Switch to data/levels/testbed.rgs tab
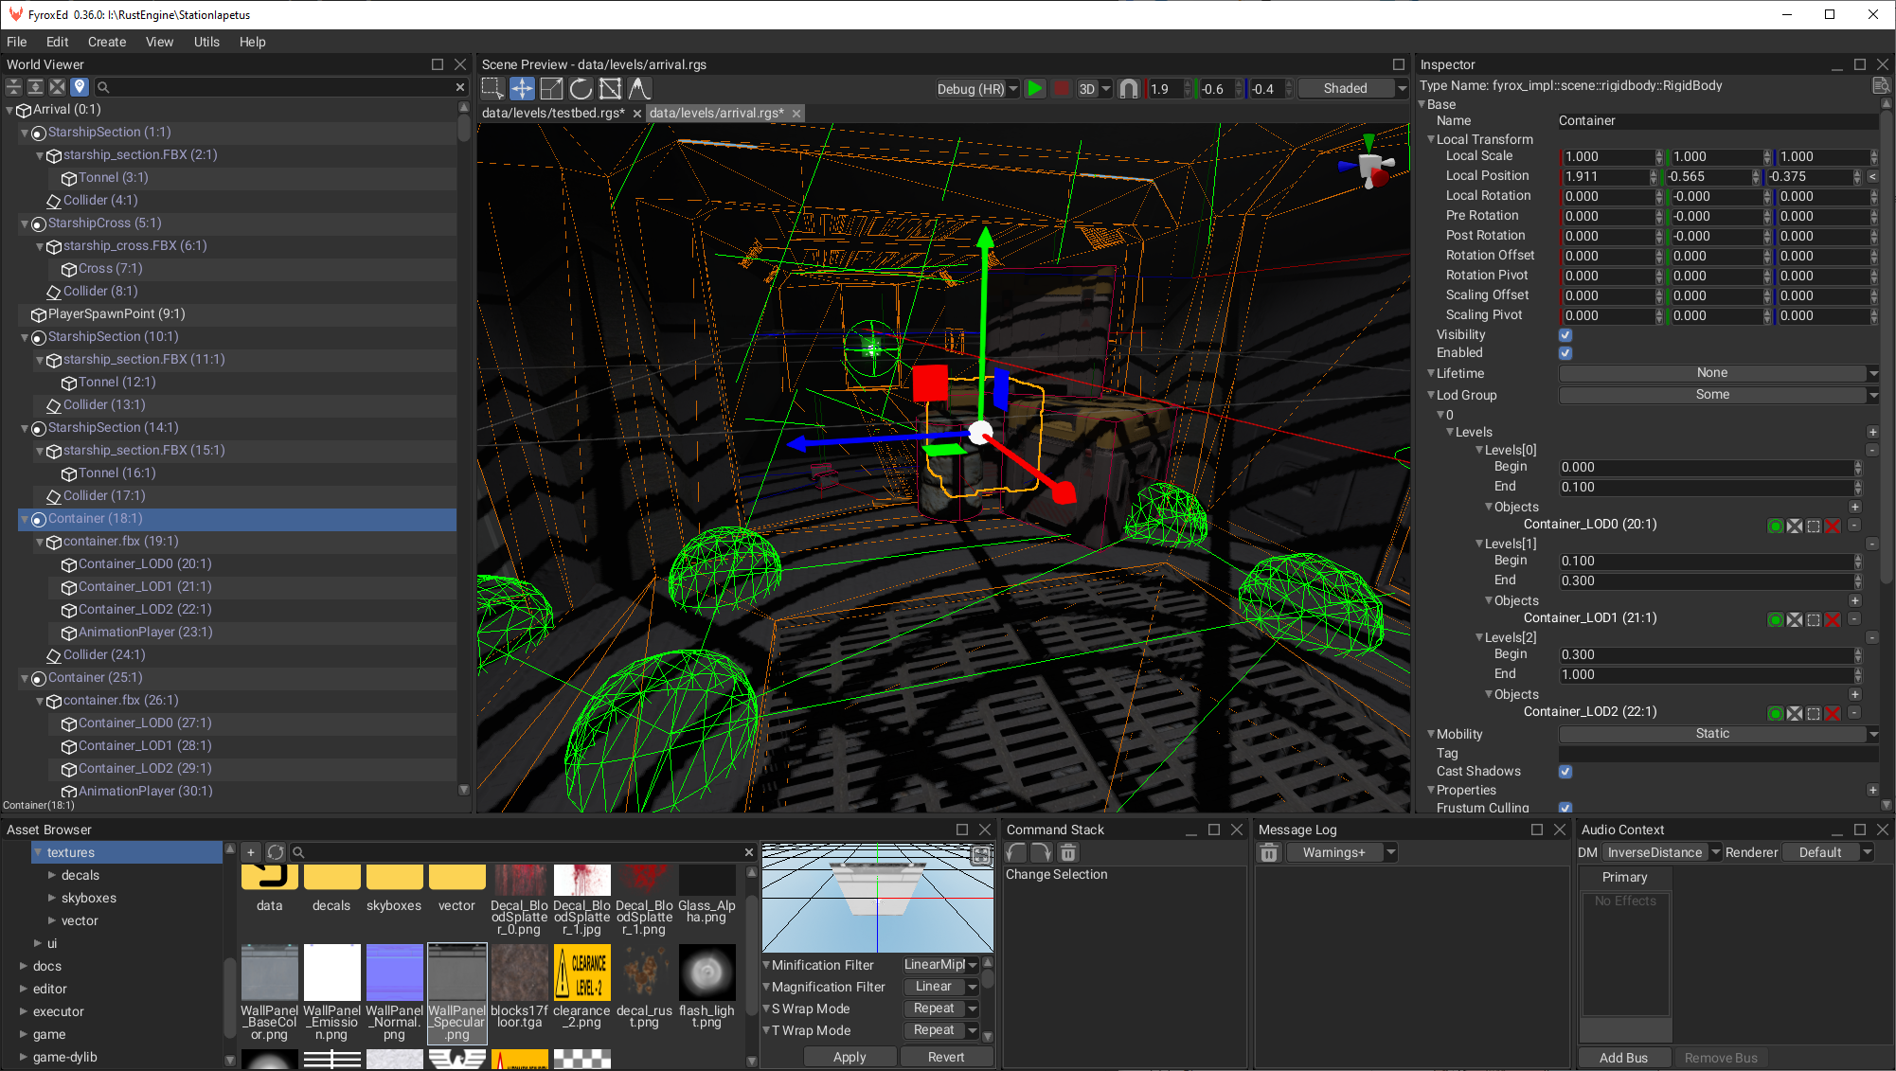 click(x=553, y=113)
